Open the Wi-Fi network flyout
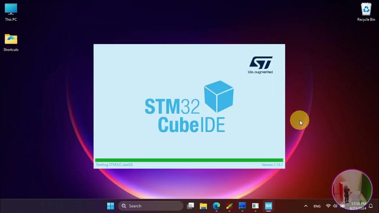The height and width of the screenshot is (213, 379). click(328, 206)
